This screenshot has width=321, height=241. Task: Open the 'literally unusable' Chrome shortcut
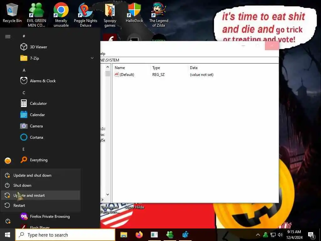61,15
